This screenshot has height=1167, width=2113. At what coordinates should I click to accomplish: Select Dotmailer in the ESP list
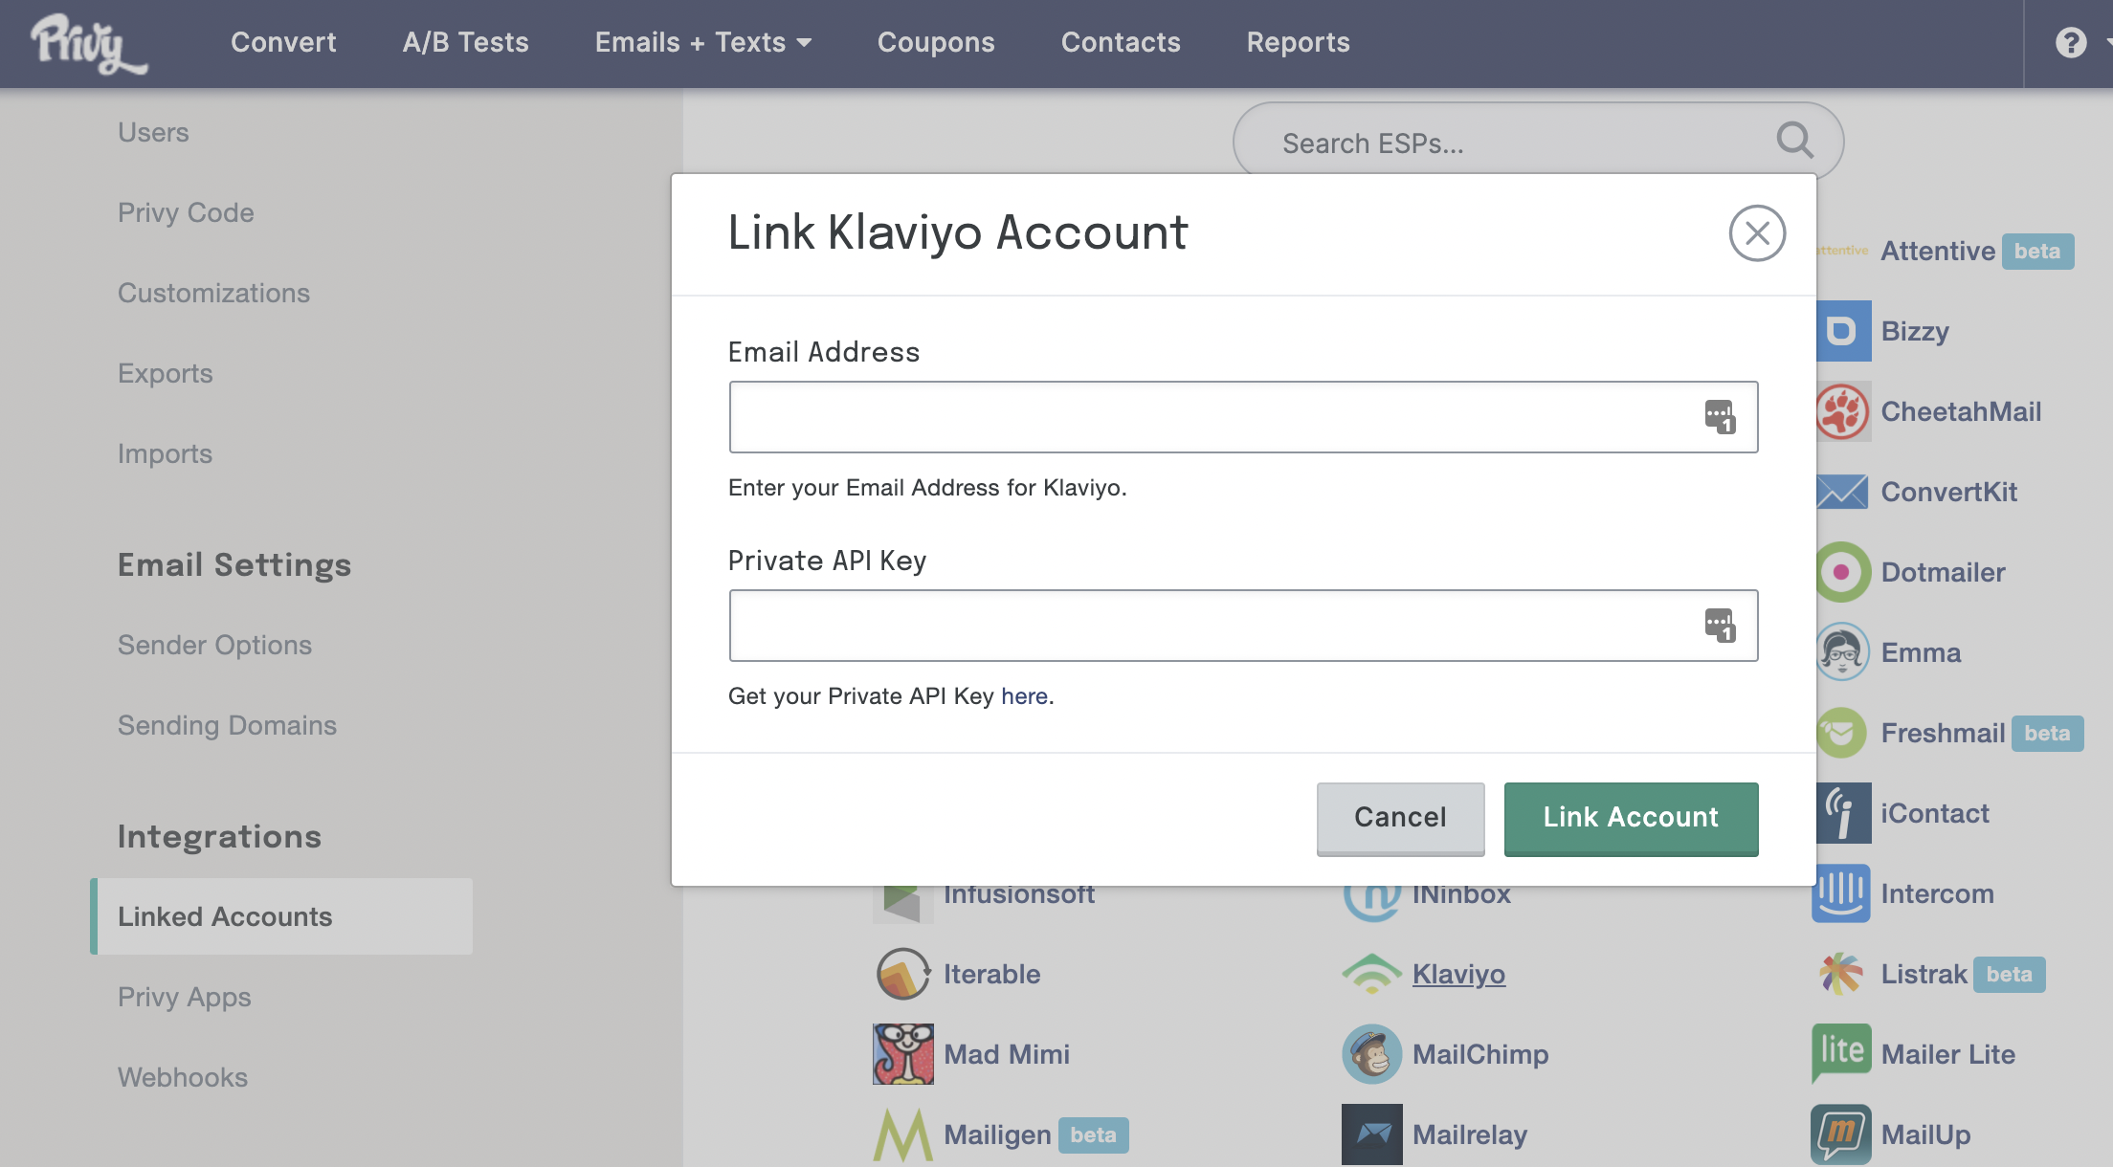(x=1943, y=572)
